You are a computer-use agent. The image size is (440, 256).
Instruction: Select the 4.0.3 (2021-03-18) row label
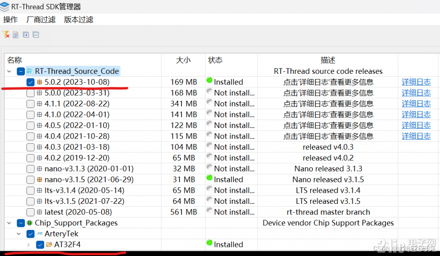tap(77, 147)
